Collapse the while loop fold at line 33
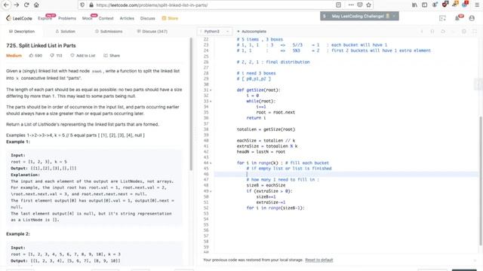This screenshot has height=271, width=483. (x=211, y=102)
